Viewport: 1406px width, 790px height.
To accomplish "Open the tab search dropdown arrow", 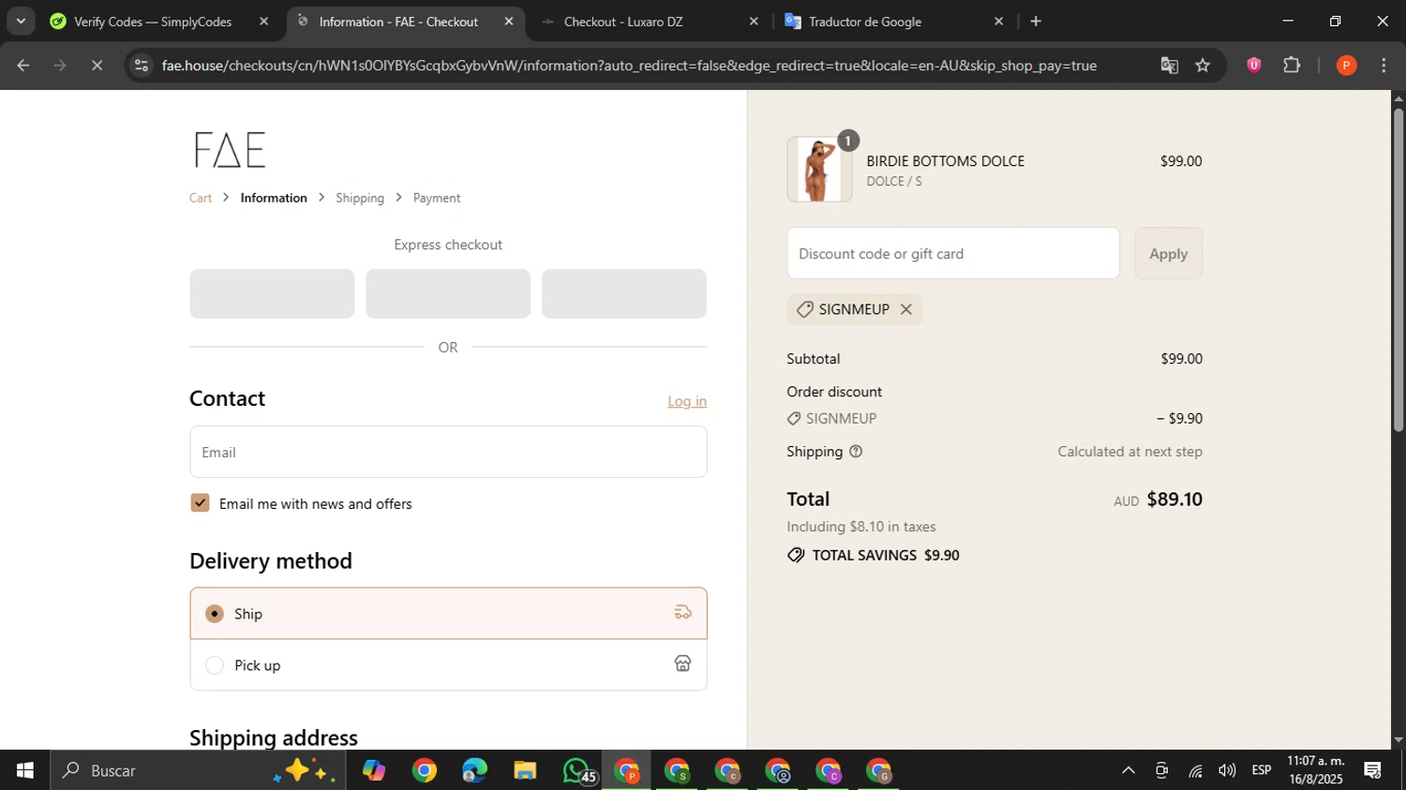I will 21,21.
